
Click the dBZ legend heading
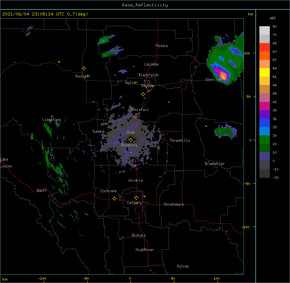[x=273, y=18]
